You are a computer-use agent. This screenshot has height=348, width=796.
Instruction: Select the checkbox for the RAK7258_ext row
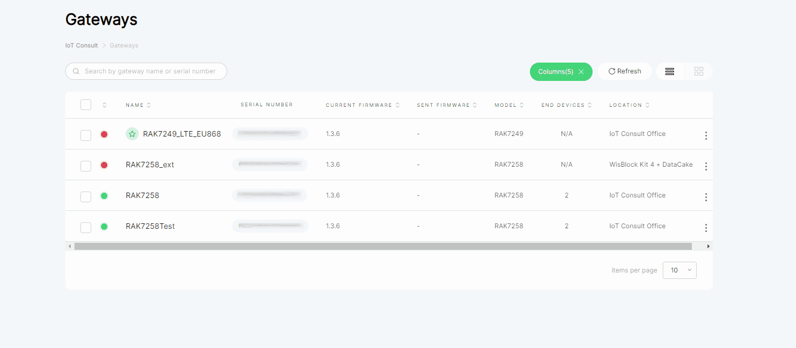[86, 166]
